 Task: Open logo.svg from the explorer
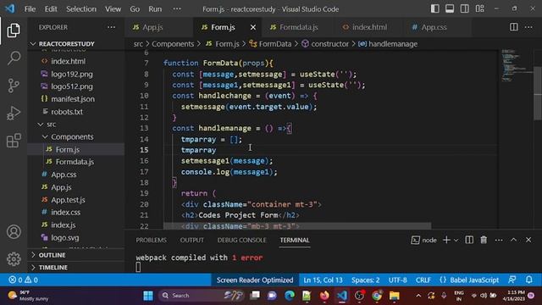coord(64,238)
